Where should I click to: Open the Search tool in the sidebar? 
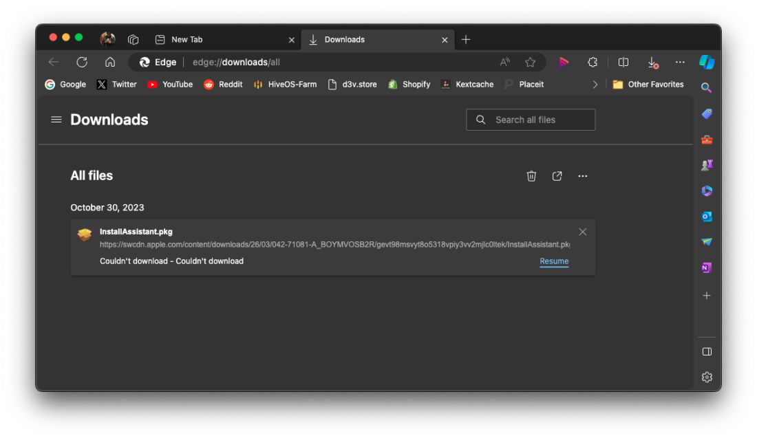707,87
